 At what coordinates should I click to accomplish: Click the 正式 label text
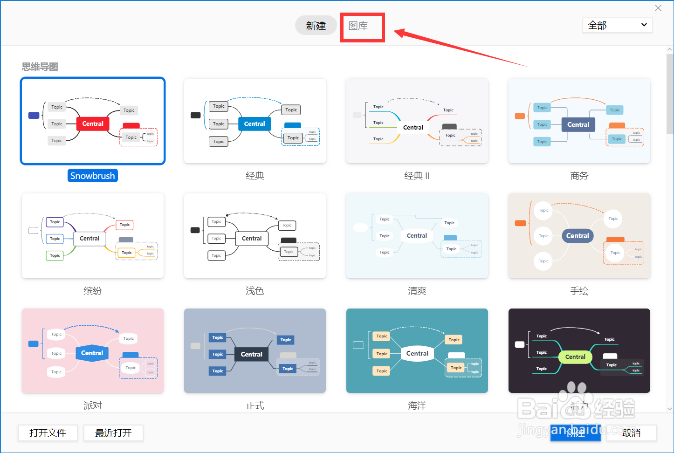(255, 405)
